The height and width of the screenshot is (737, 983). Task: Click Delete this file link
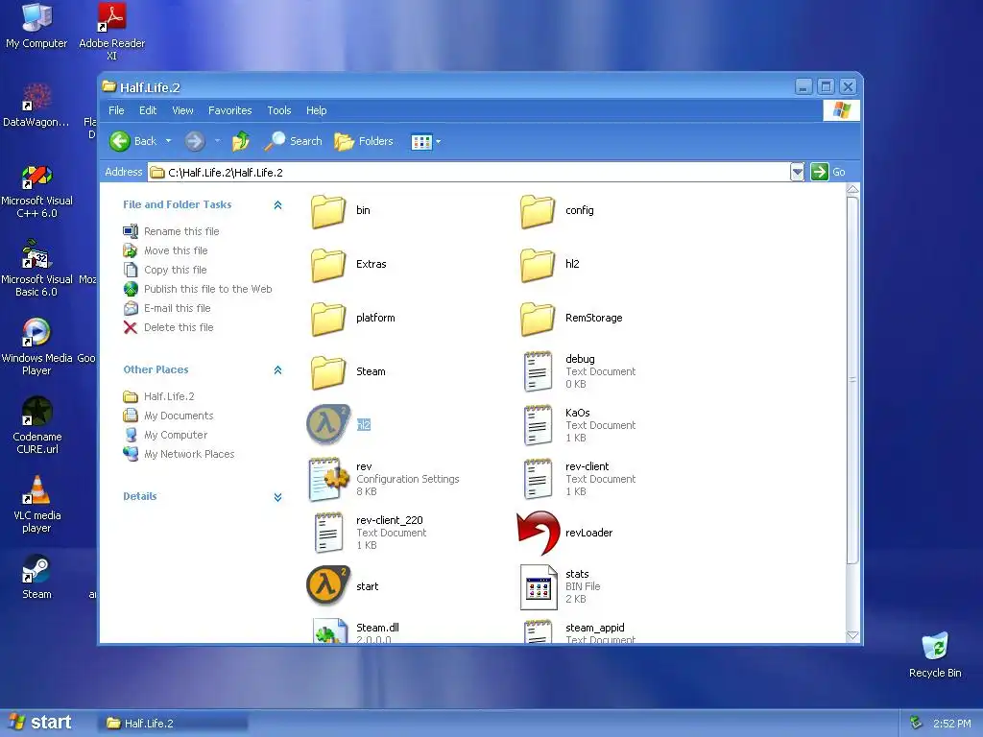[x=179, y=328]
